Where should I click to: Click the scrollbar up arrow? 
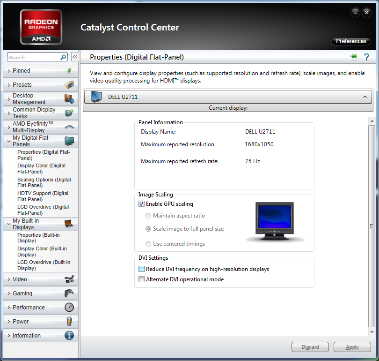(x=372, y=120)
